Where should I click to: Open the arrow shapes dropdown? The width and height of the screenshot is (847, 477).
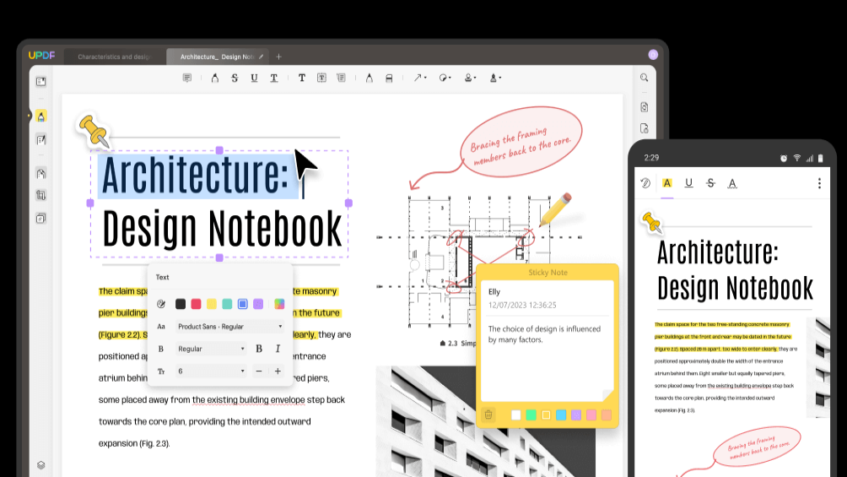[420, 78]
